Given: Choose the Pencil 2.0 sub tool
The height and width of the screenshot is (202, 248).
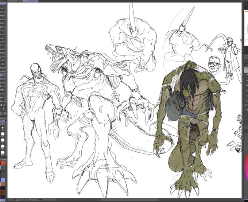Looking at the screenshot, I should click(x=3, y=46).
